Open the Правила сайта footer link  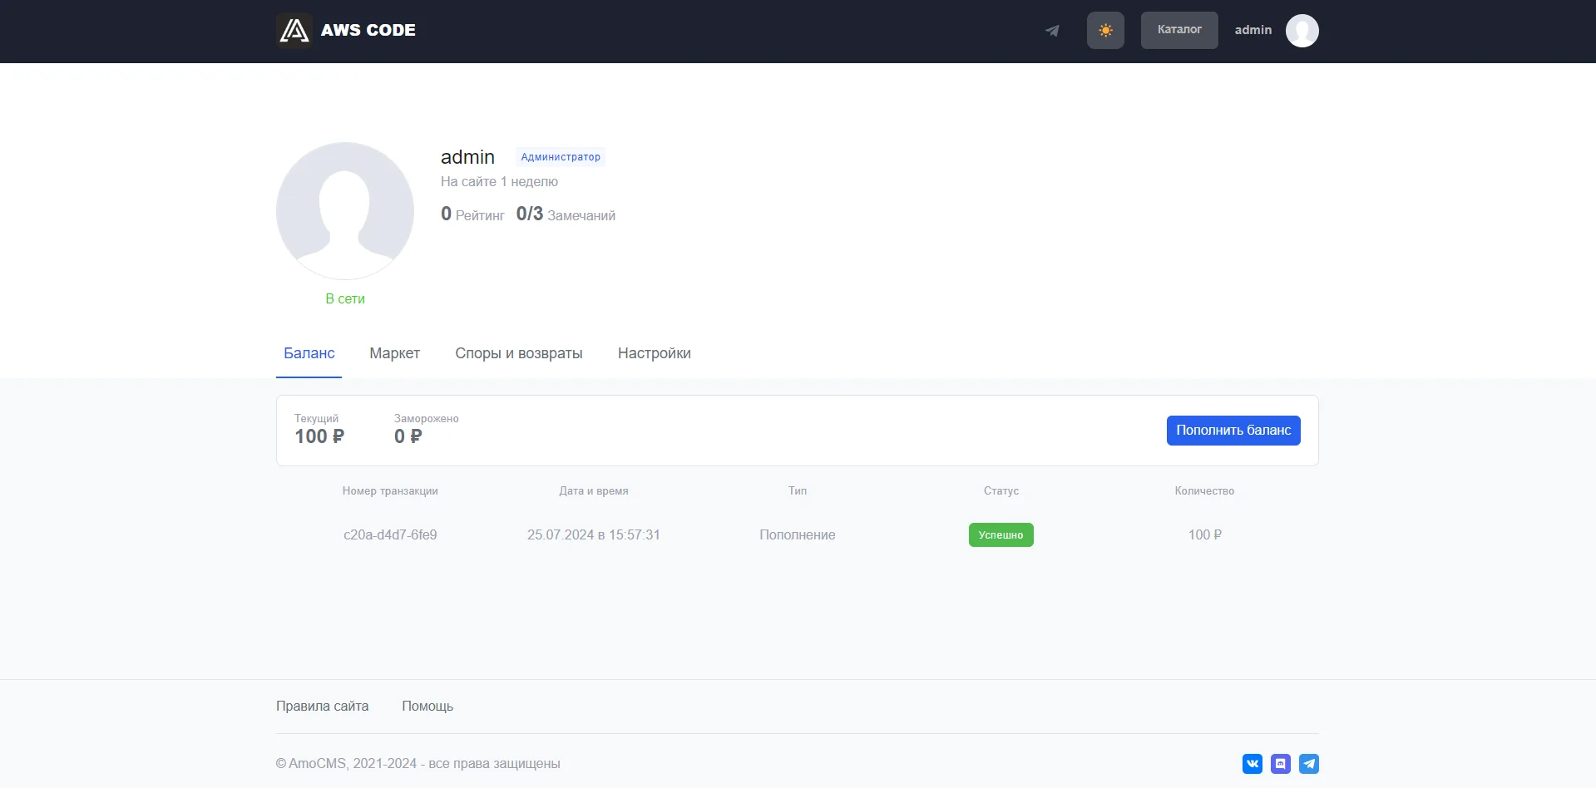(323, 707)
